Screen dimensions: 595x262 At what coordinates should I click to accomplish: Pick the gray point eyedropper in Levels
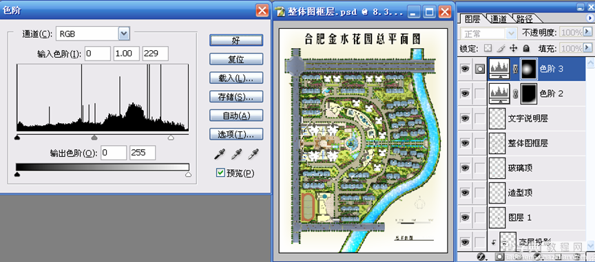237,154
